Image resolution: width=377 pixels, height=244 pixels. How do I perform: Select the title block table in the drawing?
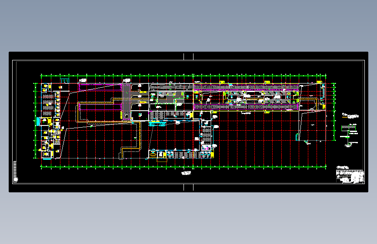tap(350, 176)
